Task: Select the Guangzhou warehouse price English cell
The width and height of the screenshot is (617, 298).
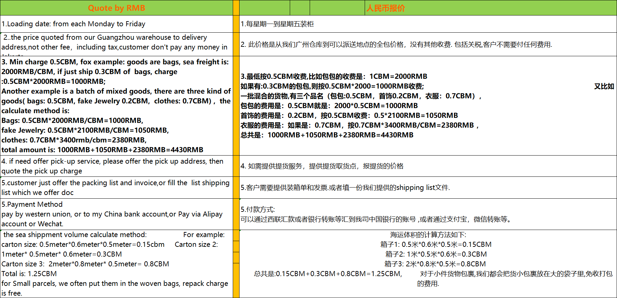Action: (116, 44)
